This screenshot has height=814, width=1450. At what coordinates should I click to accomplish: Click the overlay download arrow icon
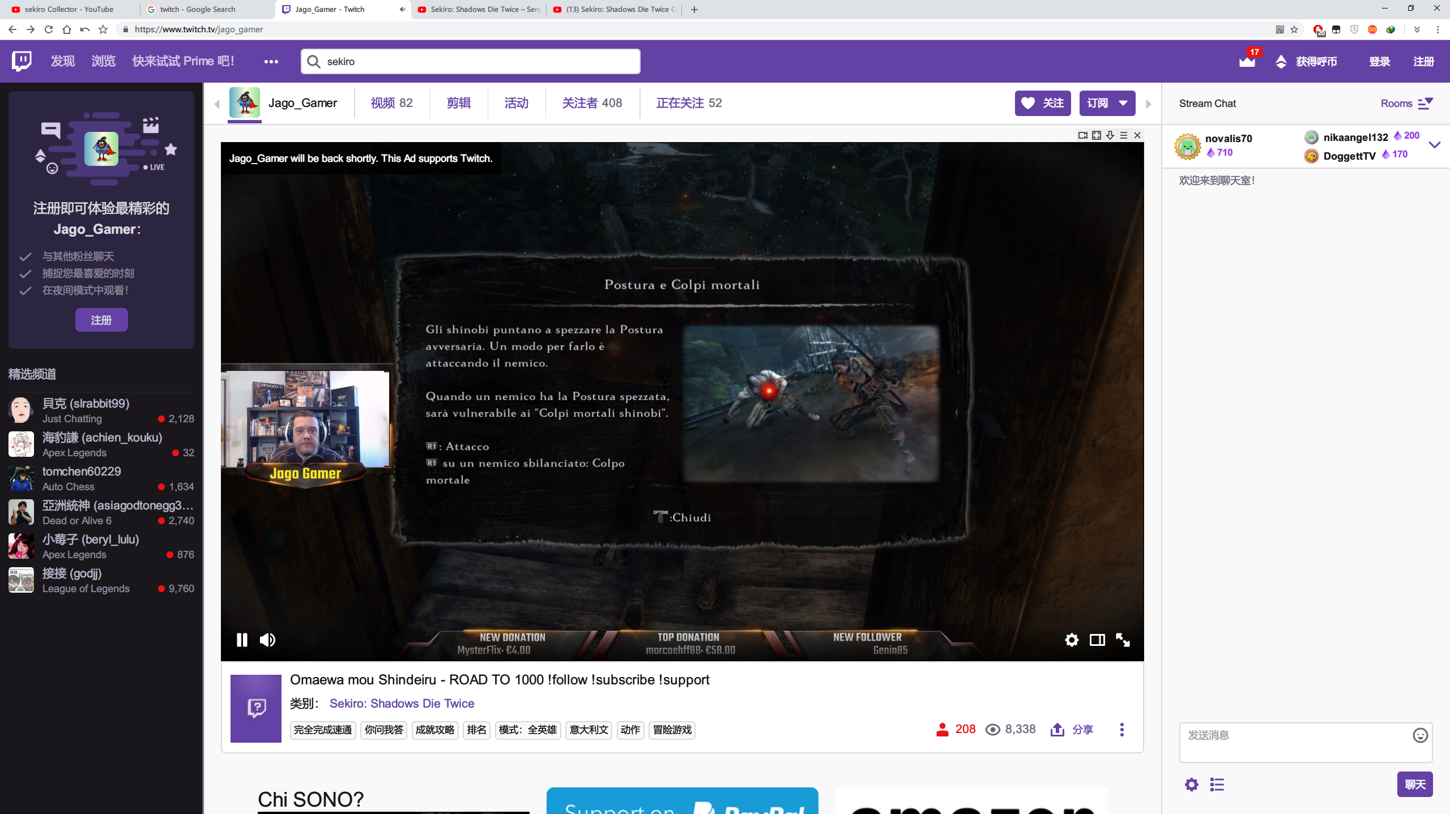click(1110, 135)
